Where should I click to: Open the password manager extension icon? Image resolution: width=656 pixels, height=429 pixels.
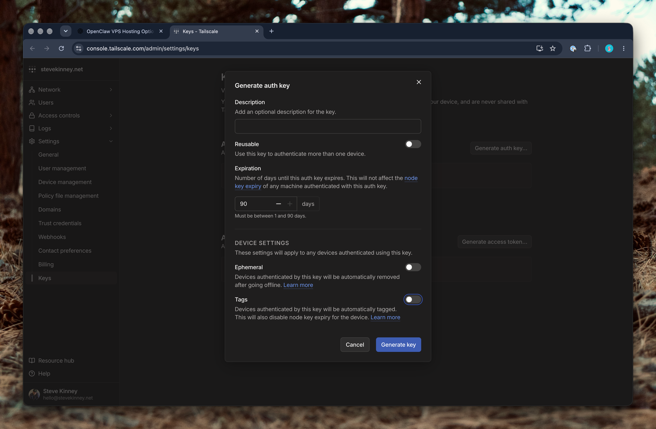573,48
